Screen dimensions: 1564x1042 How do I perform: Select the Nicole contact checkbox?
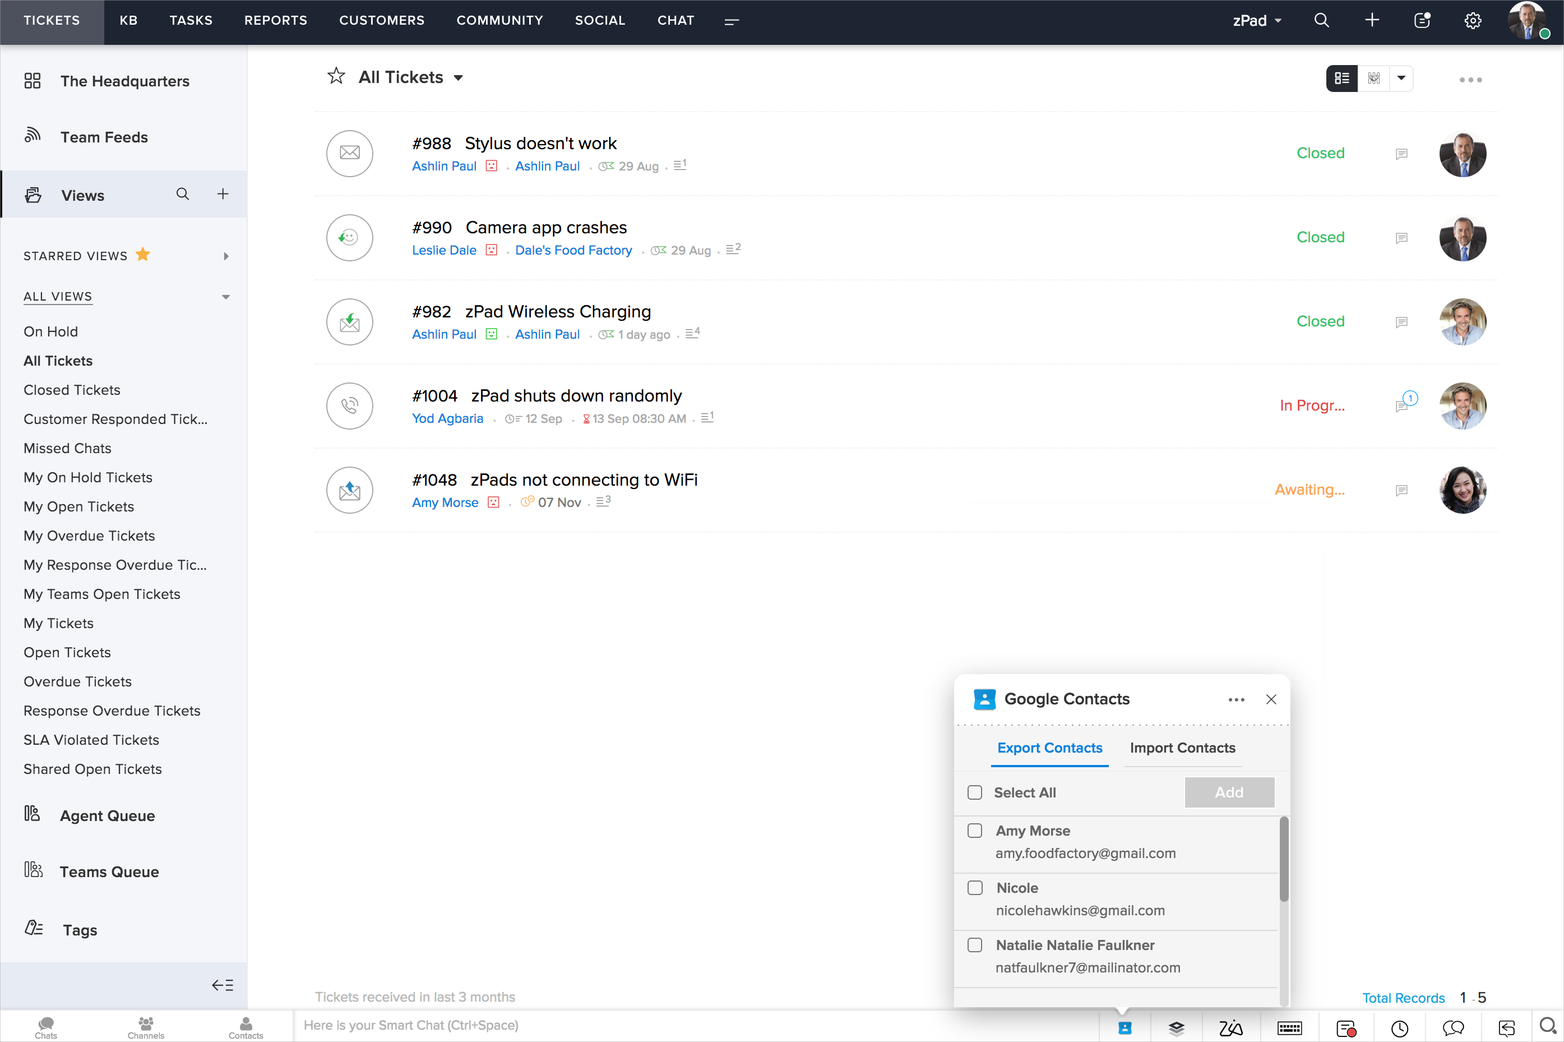(974, 888)
